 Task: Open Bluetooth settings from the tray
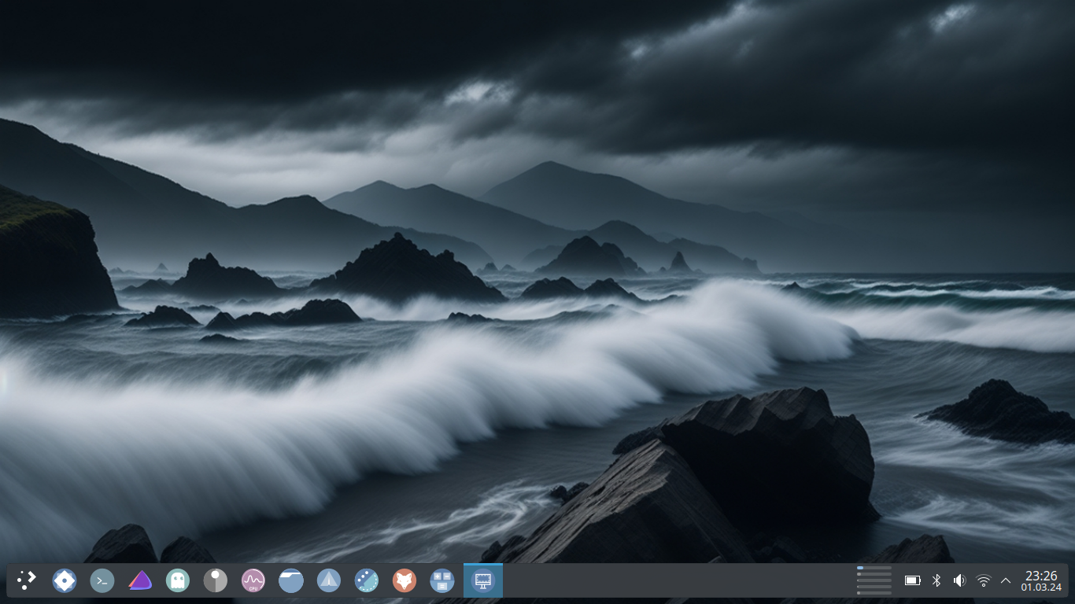click(936, 581)
